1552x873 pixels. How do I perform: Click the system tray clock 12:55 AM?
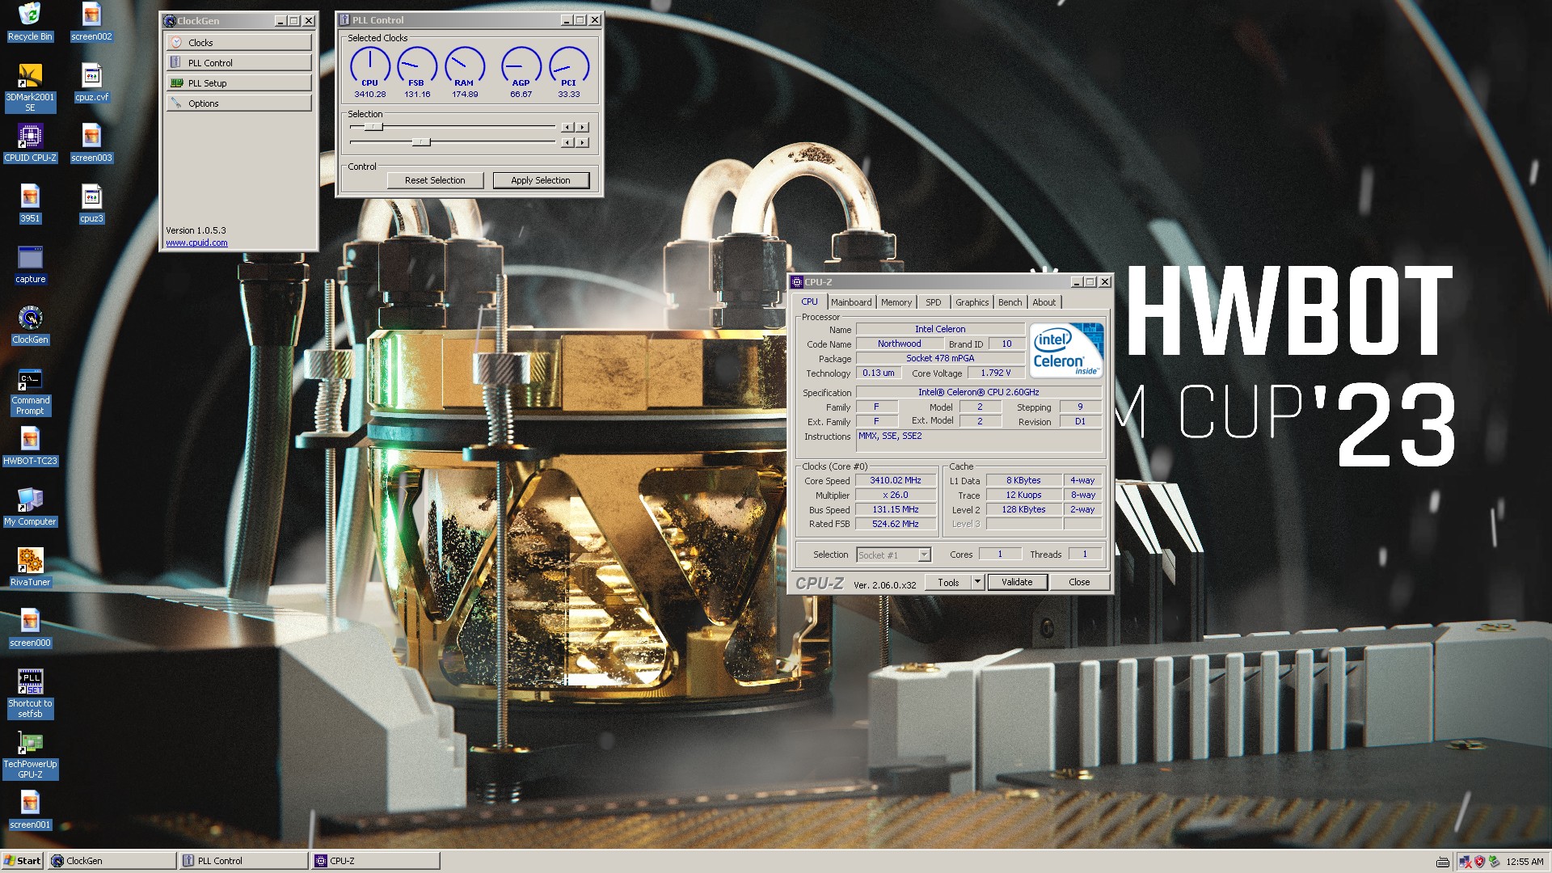(x=1525, y=862)
